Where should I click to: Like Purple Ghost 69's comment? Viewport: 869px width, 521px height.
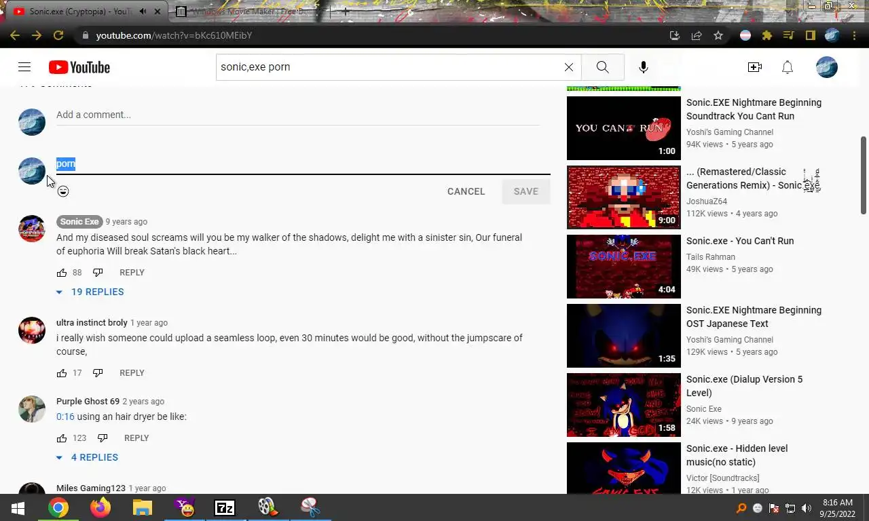pyautogui.click(x=62, y=438)
